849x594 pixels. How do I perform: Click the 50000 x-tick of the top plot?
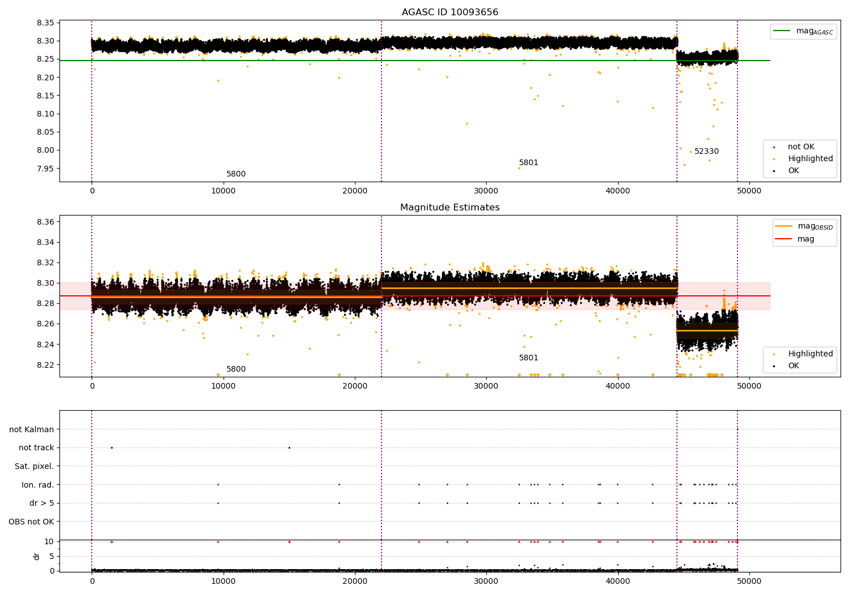[x=749, y=191]
